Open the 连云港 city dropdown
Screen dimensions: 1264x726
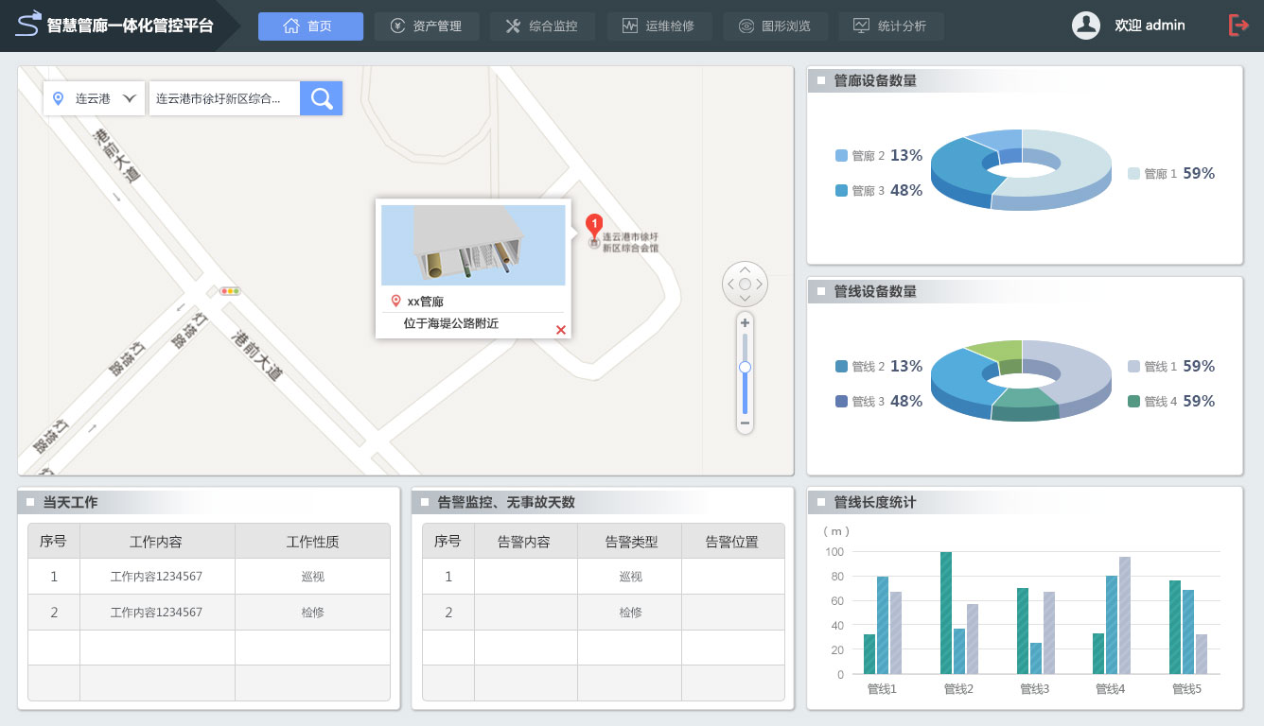[x=95, y=98]
